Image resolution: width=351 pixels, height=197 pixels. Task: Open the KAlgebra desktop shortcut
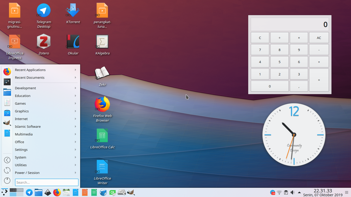coord(102,42)
